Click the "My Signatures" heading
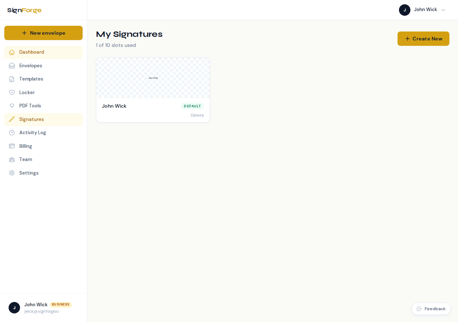 tap(129, 34)
